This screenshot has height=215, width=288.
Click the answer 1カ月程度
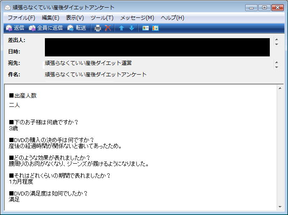click(21, 181)
